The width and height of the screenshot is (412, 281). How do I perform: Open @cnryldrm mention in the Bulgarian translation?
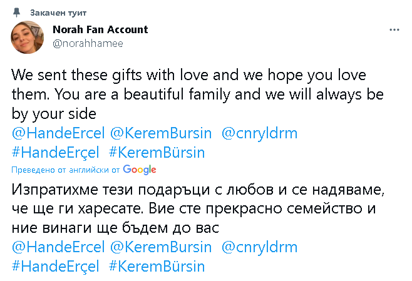260,247
